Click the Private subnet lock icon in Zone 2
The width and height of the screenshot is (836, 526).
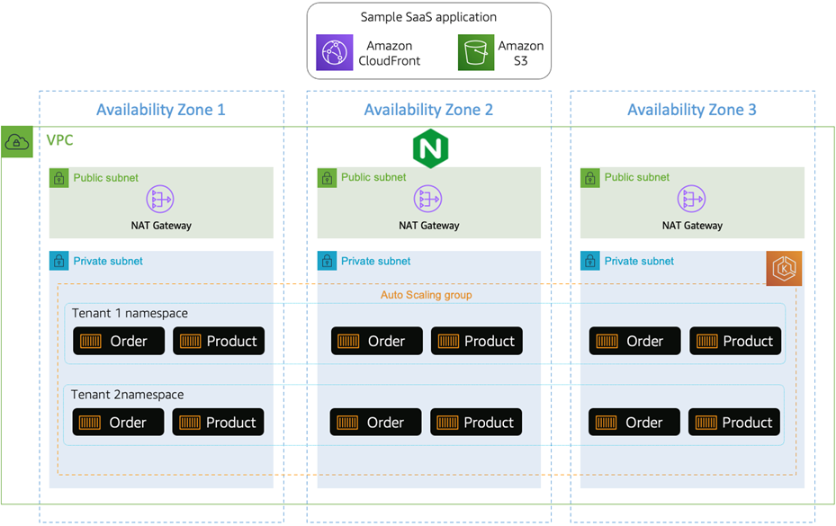[327, 262]
